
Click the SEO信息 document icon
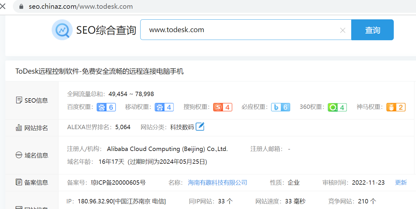pyautogui.click(x=19, y=100)
